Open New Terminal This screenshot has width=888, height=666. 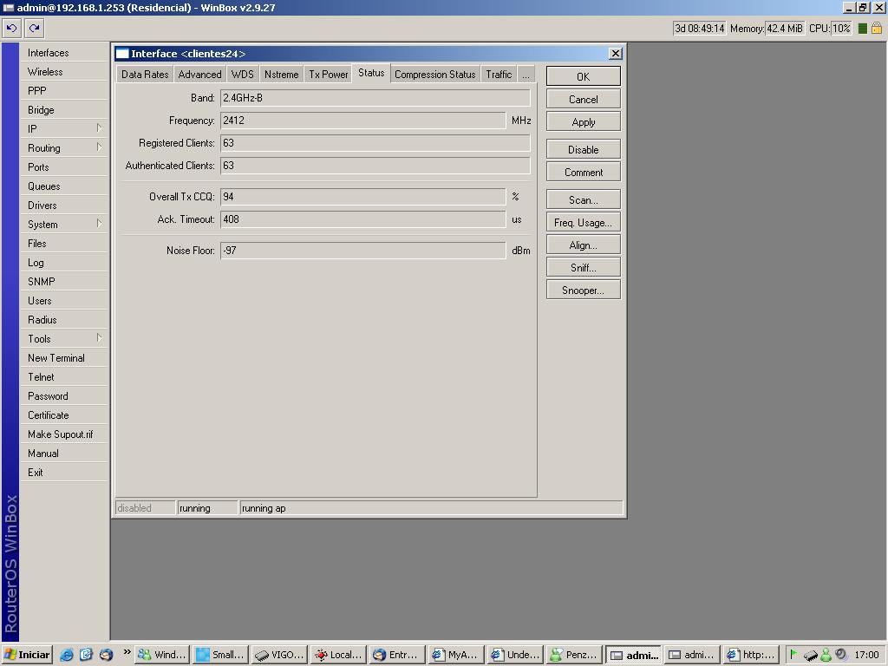[64, 358]
